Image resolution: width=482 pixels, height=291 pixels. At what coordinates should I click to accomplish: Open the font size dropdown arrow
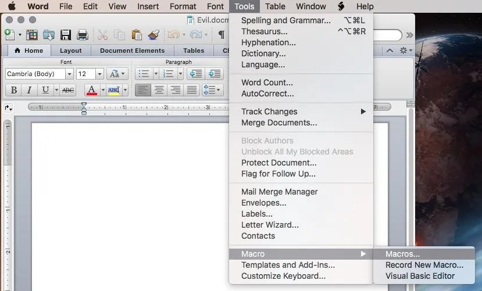coord(99,74)
